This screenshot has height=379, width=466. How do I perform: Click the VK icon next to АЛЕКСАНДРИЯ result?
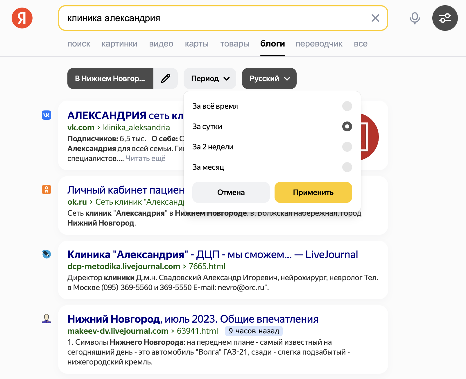click(x=46, y=115)
